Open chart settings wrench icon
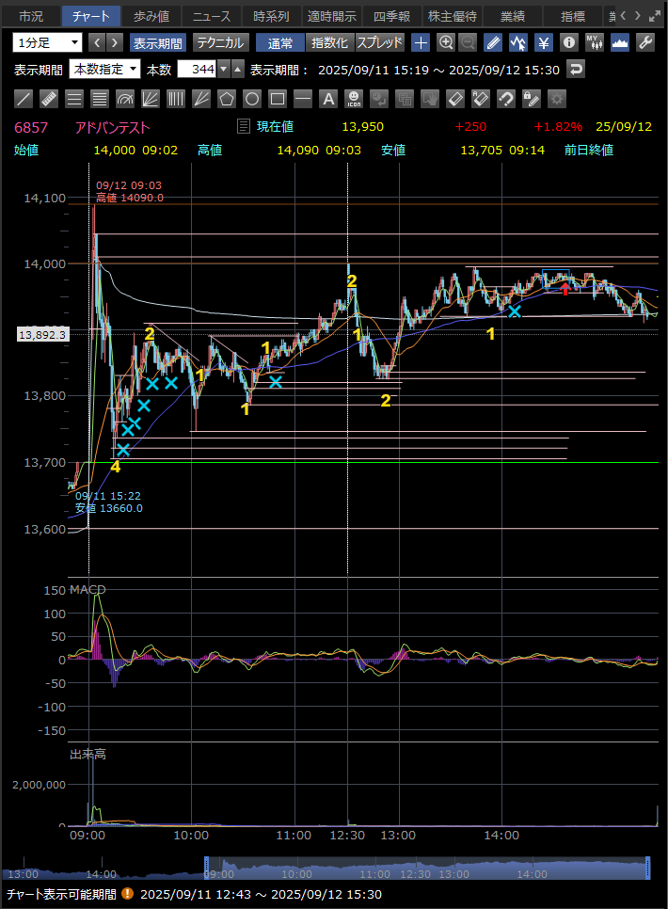 coord(645,42)
